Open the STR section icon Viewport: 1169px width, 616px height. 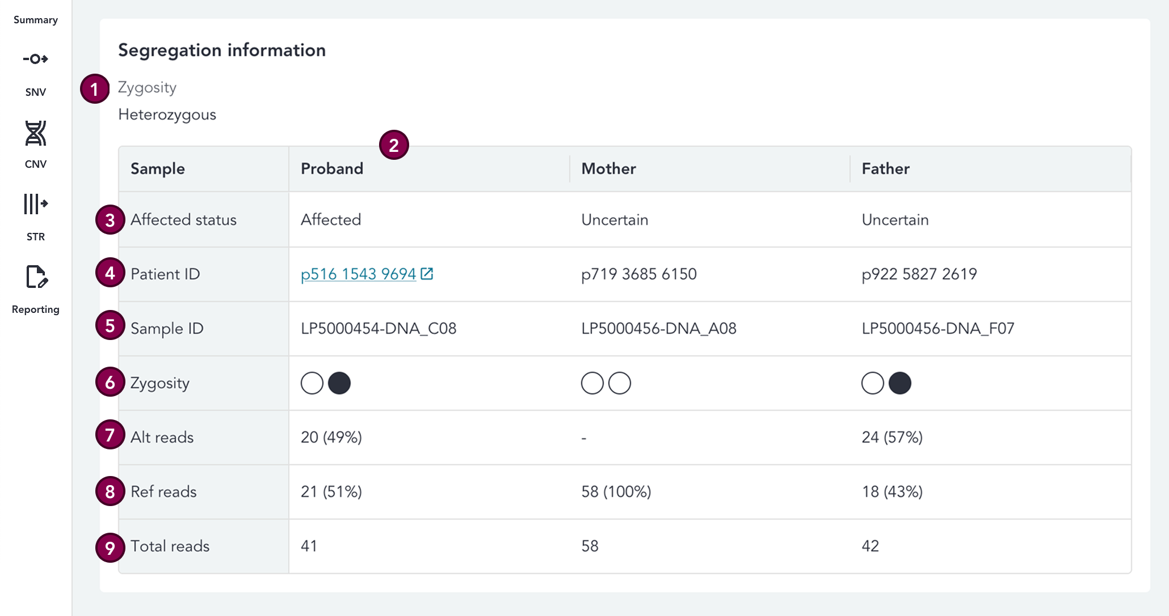(x=35, y=204)
